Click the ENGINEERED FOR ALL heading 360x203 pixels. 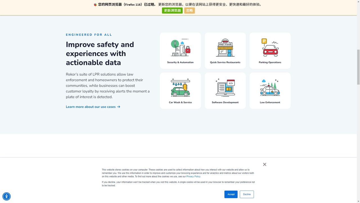pyautogui.click(x=89, y=35)
